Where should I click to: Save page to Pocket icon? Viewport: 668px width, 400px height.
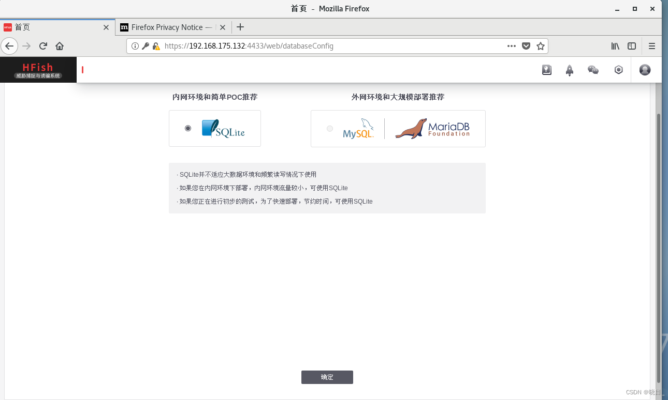tap(526, 46)
